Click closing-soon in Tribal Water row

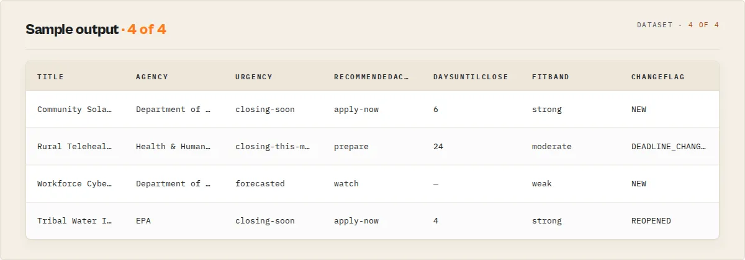coord(265,221)
